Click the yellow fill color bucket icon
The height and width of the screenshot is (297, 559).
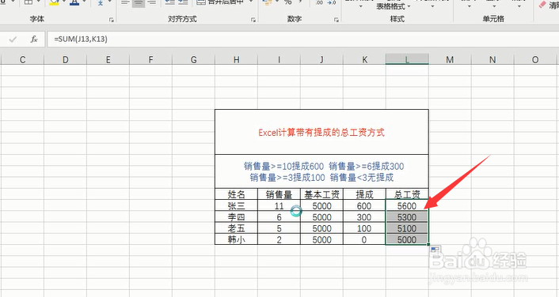coord(54,3)
